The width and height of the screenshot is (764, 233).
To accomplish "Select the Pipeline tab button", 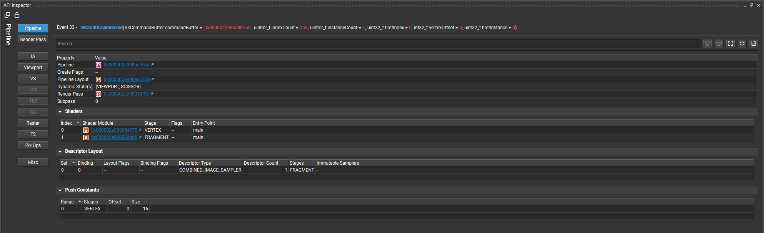I will (x=33, y=28).
